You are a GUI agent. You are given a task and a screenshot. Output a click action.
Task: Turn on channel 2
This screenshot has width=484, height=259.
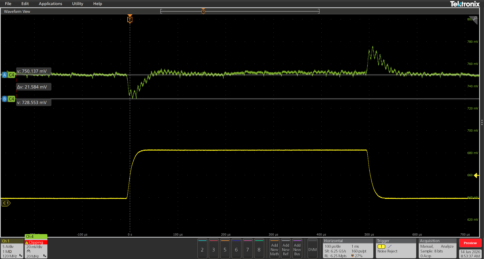202,248
